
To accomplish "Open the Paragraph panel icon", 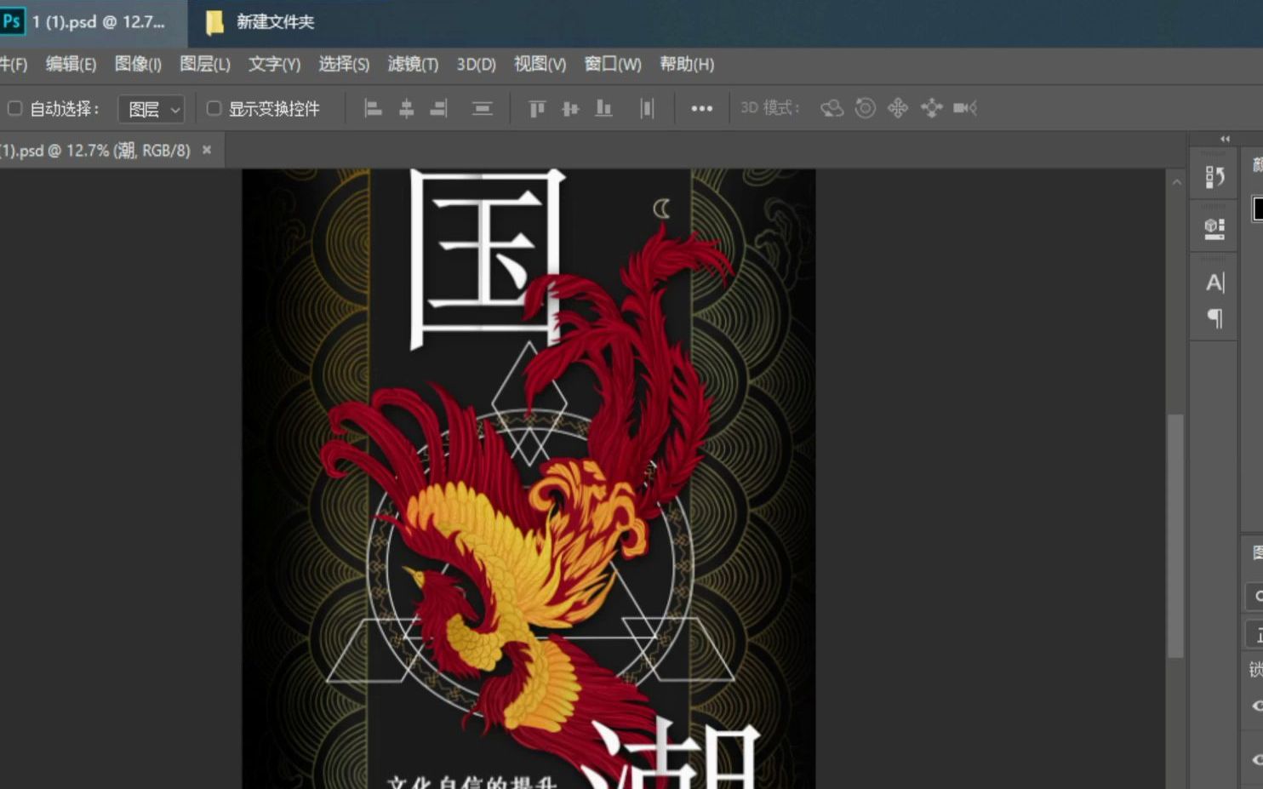I will [1214, 318].
